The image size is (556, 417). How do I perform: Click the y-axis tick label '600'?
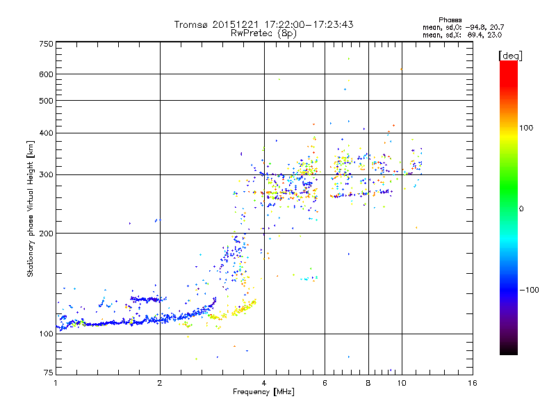(x=46, y=74)
